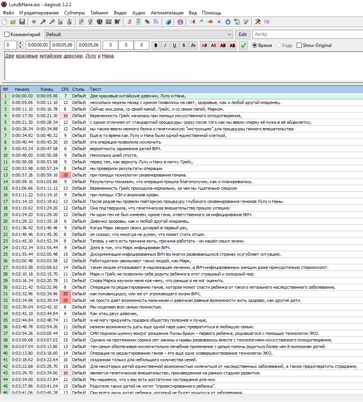Image resolution: width=363 pixels, height=402 pixels.
Task: Decrease layer number with down arrow
Action: [x=21, y=47]
